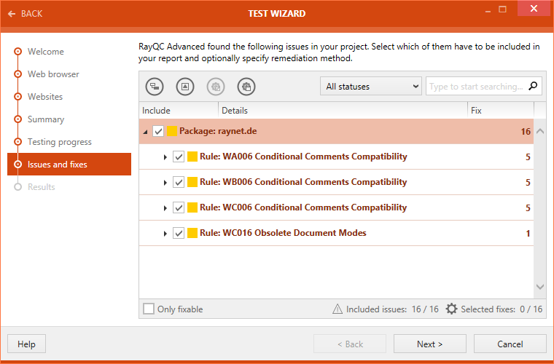Click the disabled < Back button
The image size is (554, 364).
tap(350, 344)
